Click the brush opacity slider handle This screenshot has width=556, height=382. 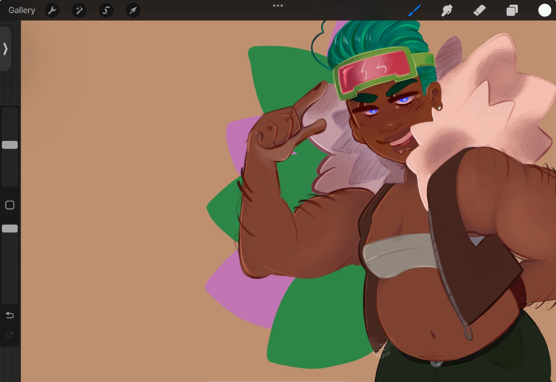[10, 228]
